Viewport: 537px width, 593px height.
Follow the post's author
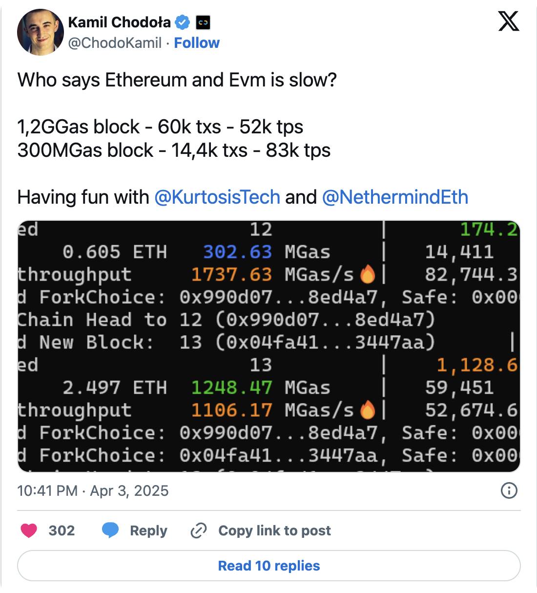click(x=197, y=43)
